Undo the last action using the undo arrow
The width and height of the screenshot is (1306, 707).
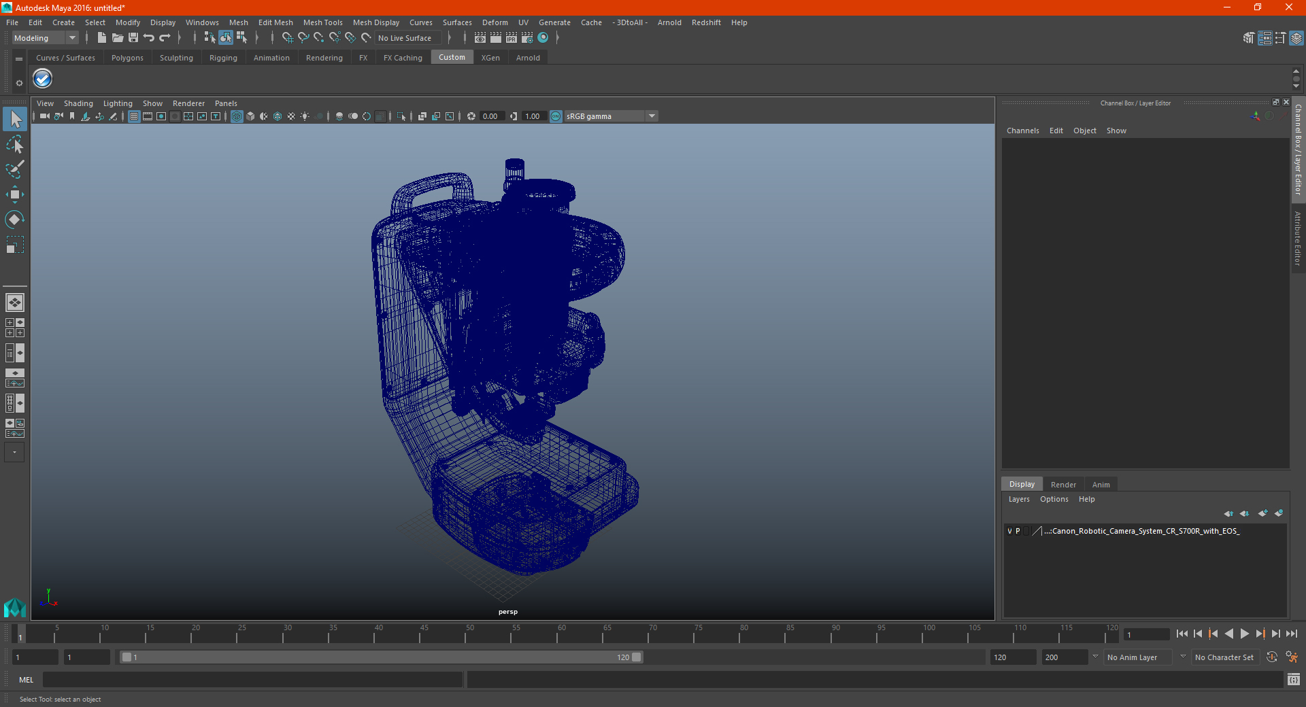tap(149, 38)
